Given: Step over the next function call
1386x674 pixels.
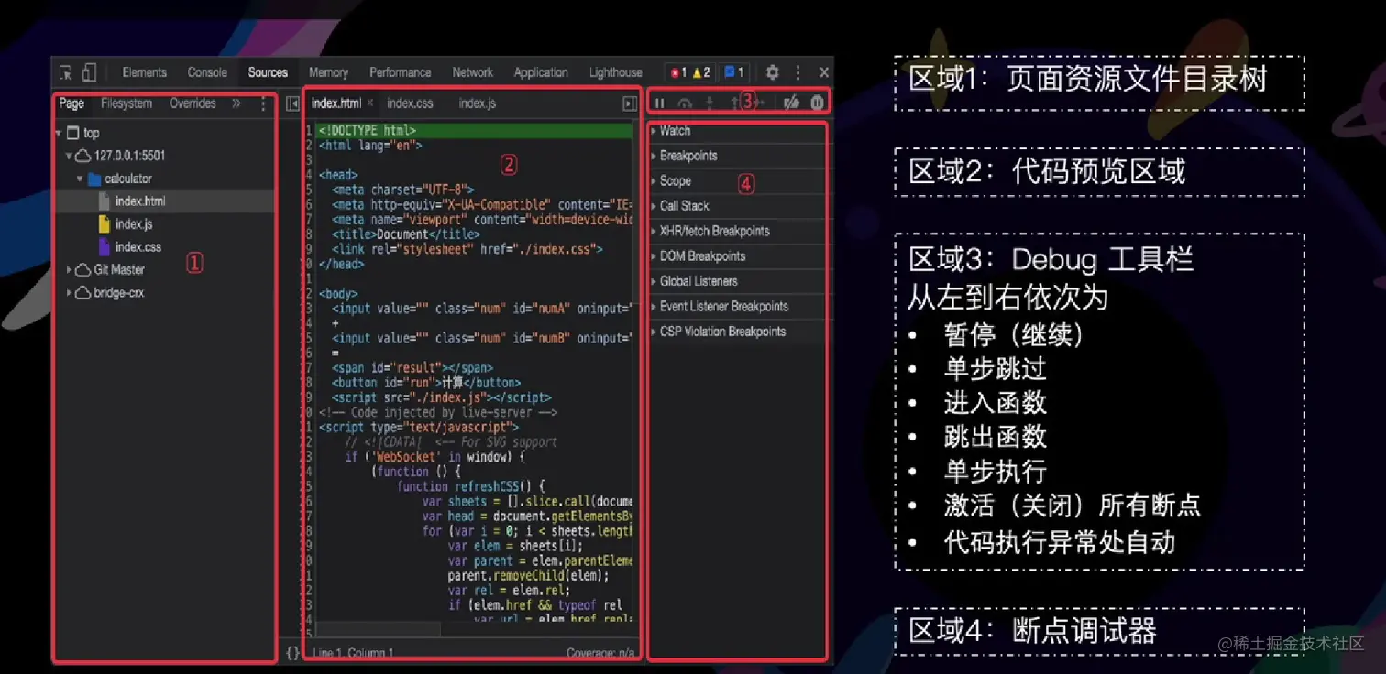Looking at the screenshot, I should [685, 103].
